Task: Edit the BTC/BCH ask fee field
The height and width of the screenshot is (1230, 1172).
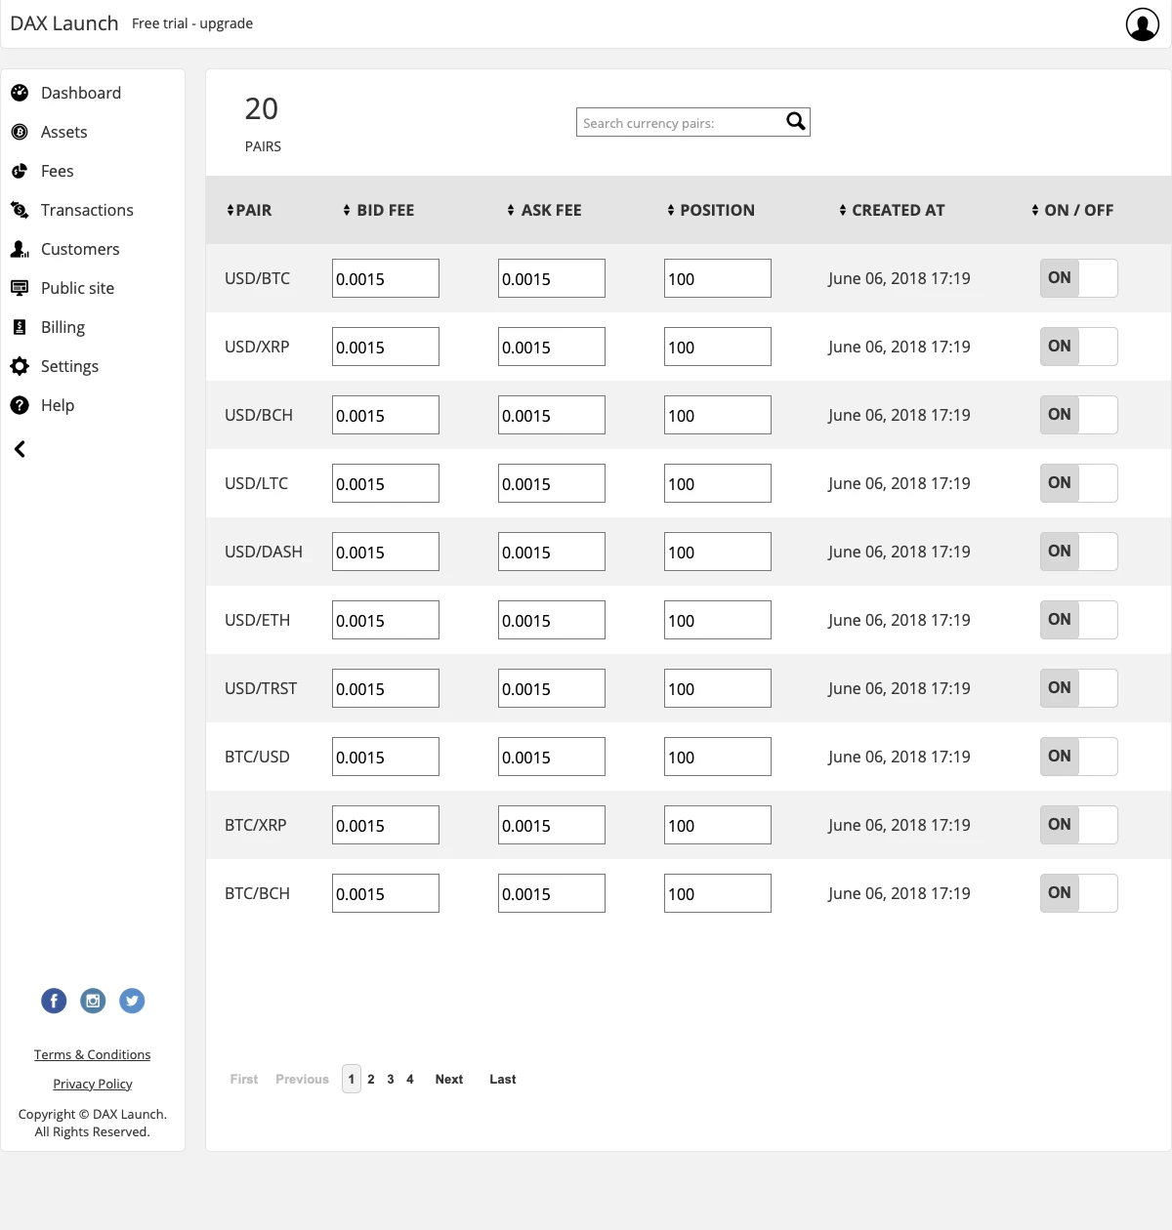Action: 552,893
